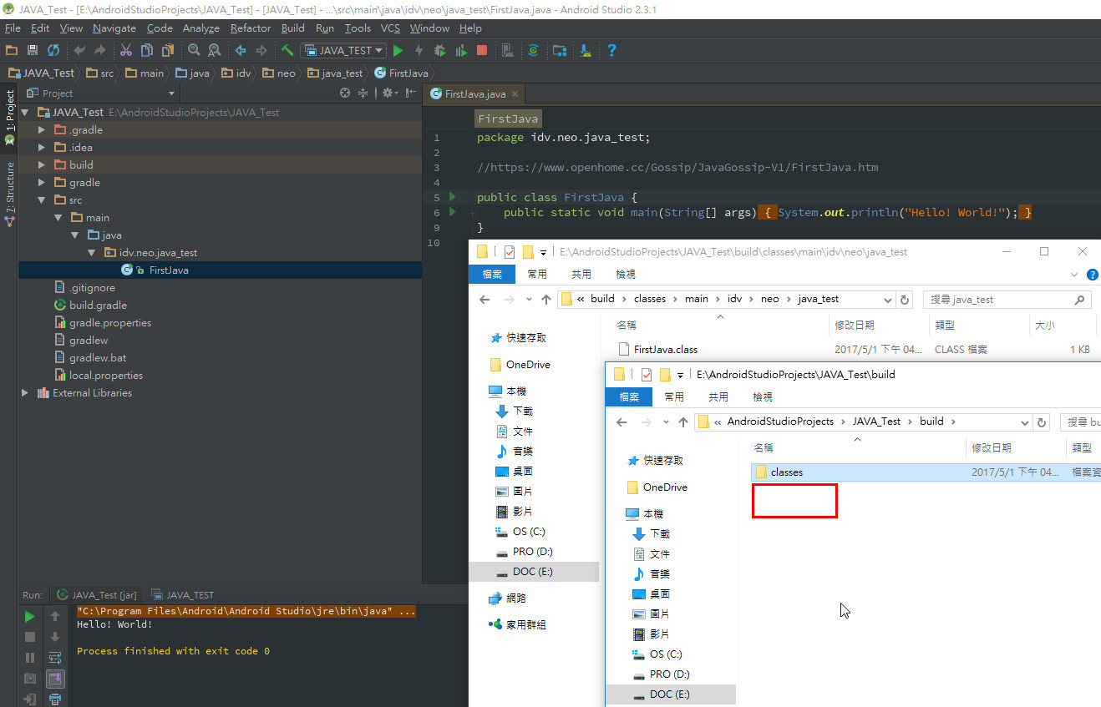Screen dimensions: 1101x707
Task: Select the FirstJava.java editor tab
Action: pyautogui.click(x=475, y=94)
